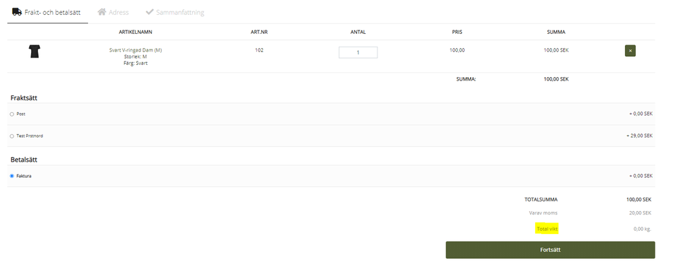Open the Svart V-ringad Dam (M) product link
The height and width of the screenshot is (272, 675).
[x=135, y=50]
